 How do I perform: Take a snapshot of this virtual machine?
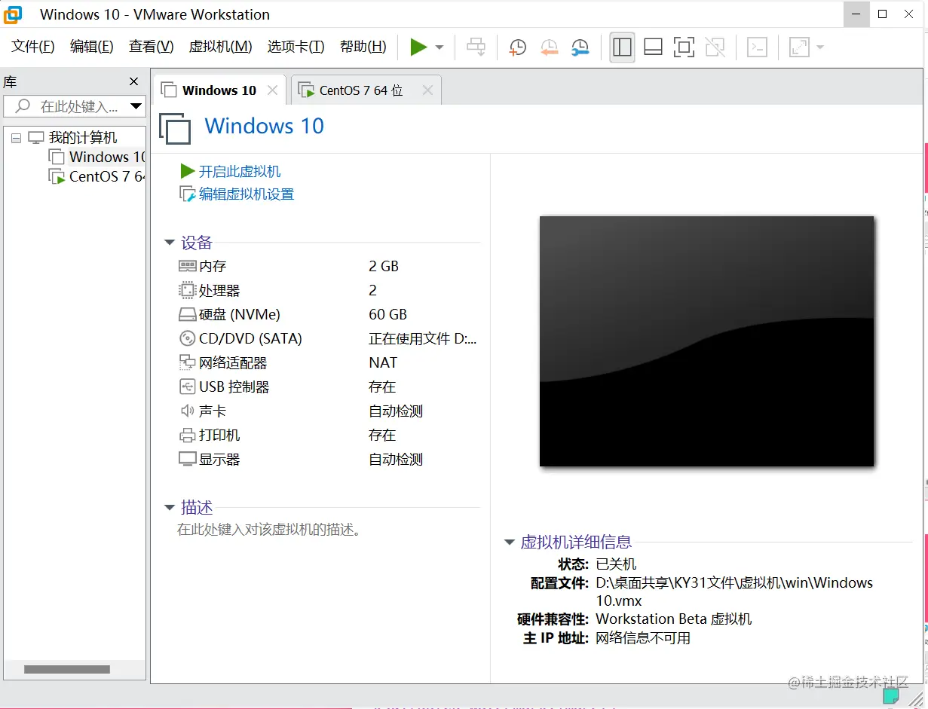click(x=517, y=47)
